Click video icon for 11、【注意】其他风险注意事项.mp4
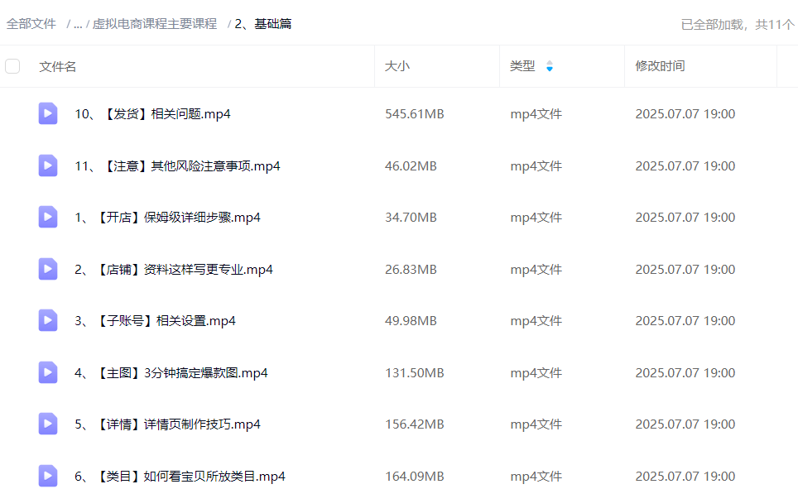 tap(48, 165)
